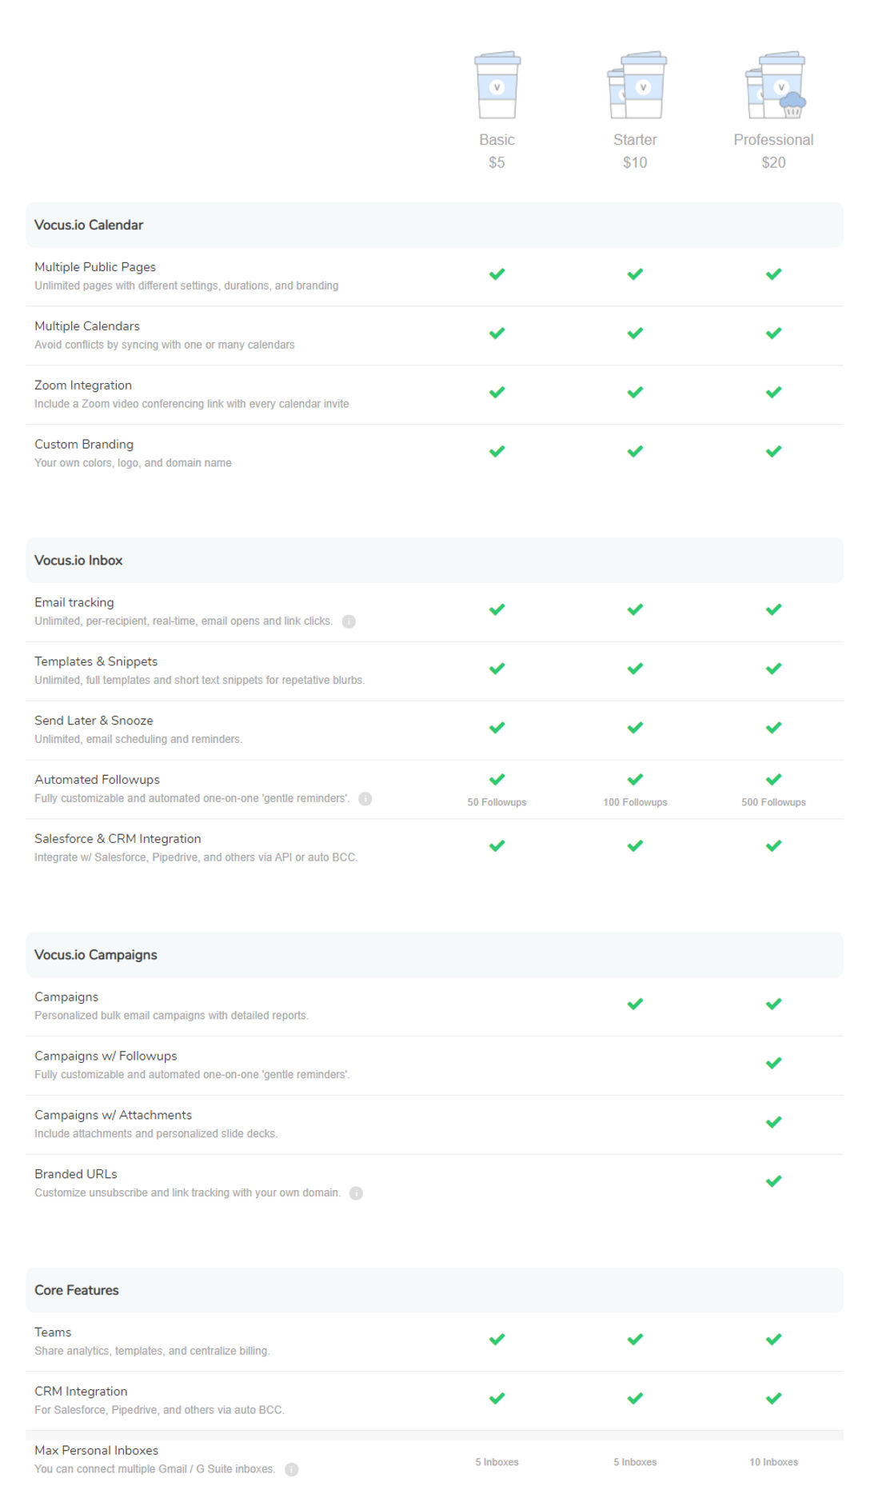Open info icon beside Automated Followups description
Screen dimensions: 886x1502
(365, 799)
